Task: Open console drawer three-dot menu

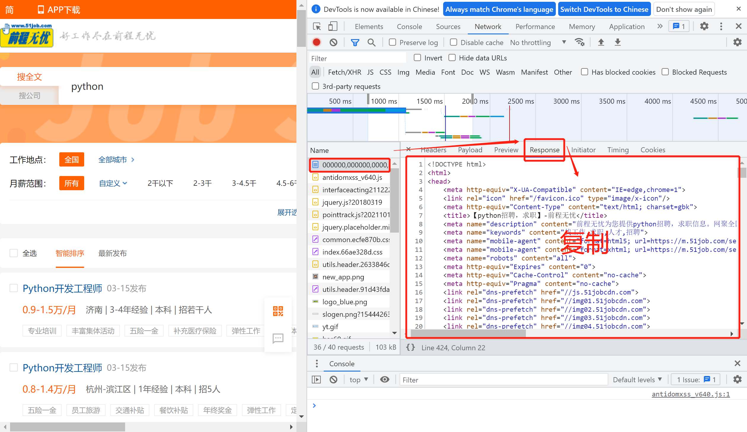Action: tap(317, 364)
